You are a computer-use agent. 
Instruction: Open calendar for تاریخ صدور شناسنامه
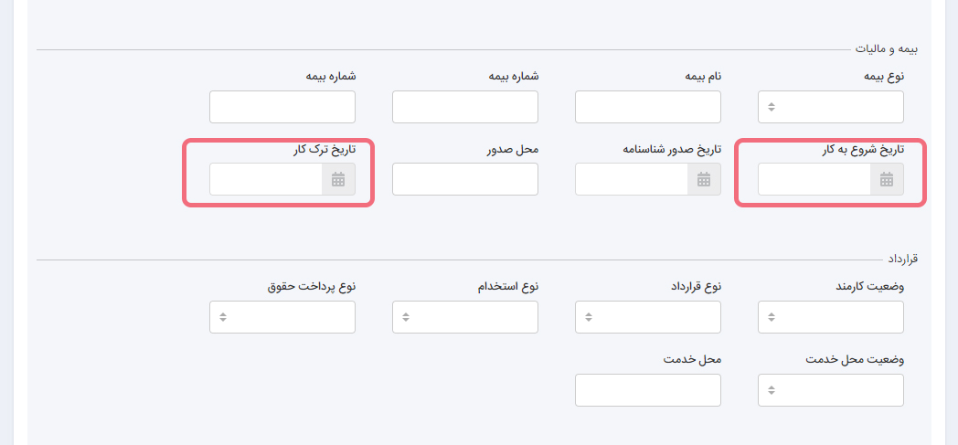[x=703, y=180]
